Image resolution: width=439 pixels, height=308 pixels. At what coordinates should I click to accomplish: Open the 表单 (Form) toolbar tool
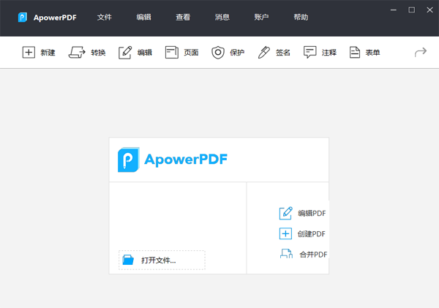[x=355, y=53]
